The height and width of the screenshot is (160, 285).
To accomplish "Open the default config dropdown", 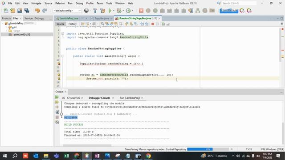I will 67,11.
